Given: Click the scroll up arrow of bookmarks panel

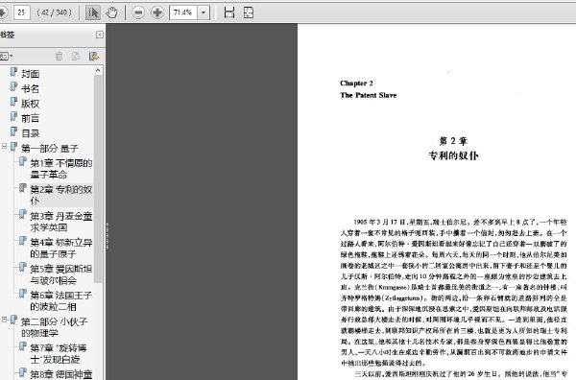Looking at the screenshot, I should pos(98,70).
